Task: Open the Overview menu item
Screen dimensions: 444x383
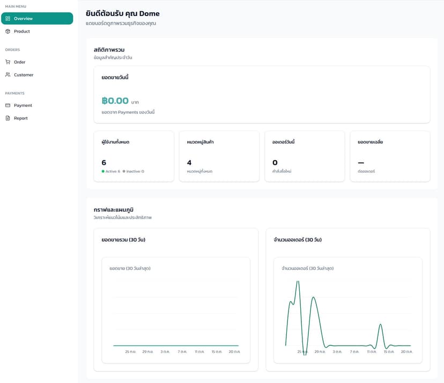Action: (x=37, y=18)
